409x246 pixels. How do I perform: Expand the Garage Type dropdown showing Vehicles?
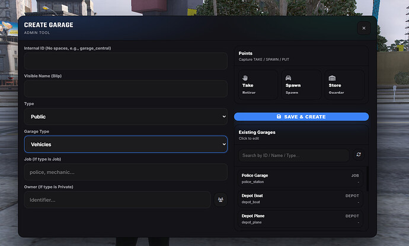pos(125,144)
